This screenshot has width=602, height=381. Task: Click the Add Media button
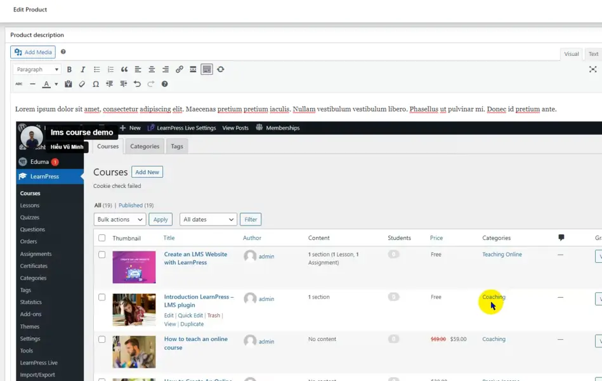33,52
